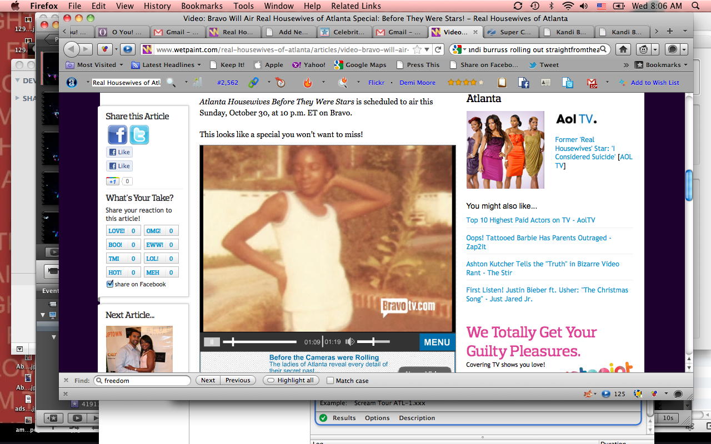Pause the video with the pause button
The height and width of the screenshot is (444, 711).
(211, 342)
